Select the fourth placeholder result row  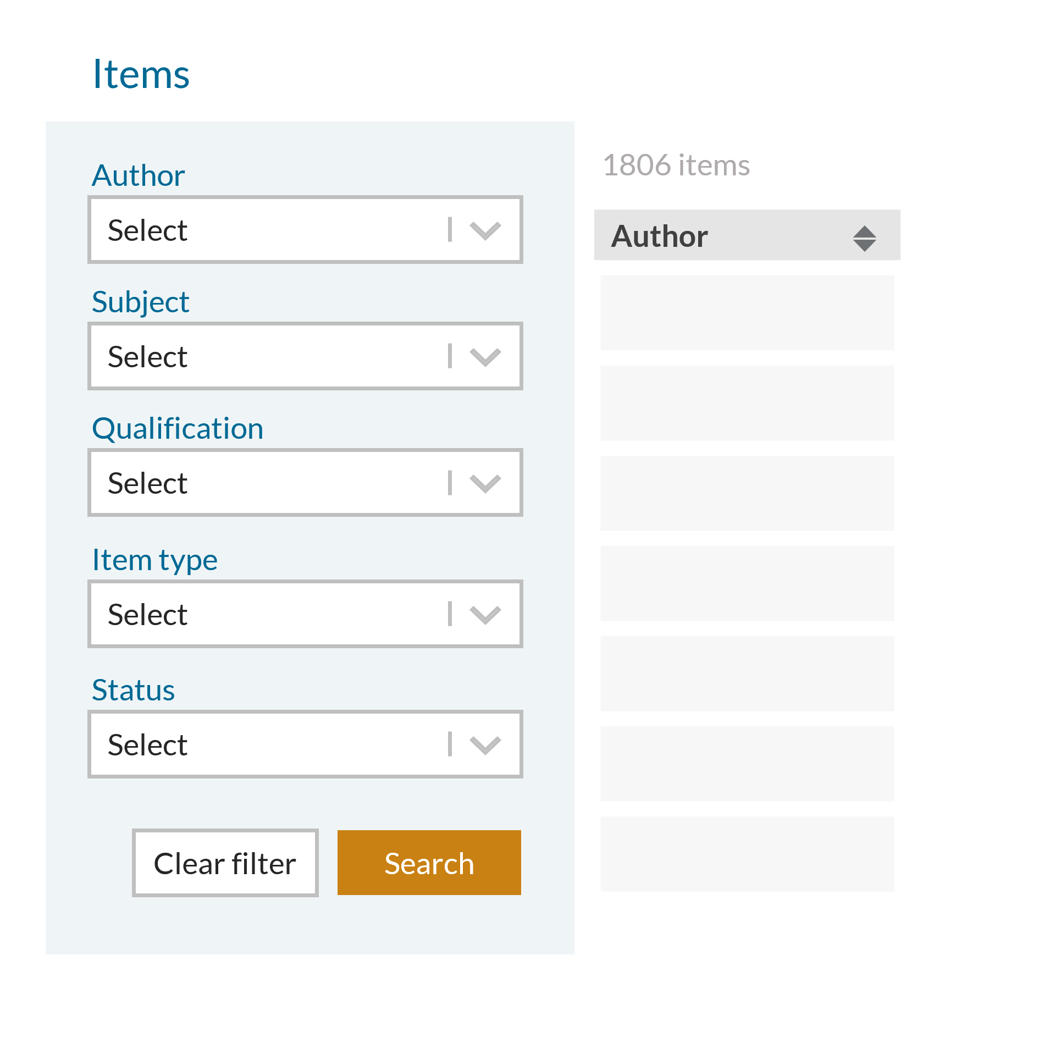pyautogui.click(x=747, y=583)
